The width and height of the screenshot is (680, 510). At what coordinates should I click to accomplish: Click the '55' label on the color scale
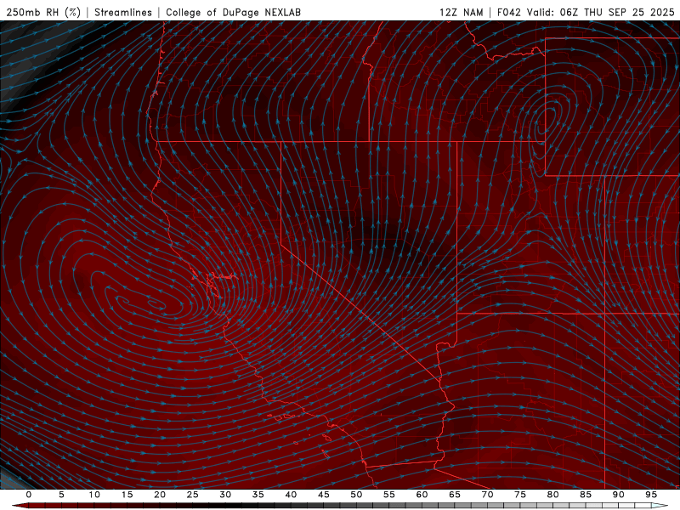pos(389,495)
